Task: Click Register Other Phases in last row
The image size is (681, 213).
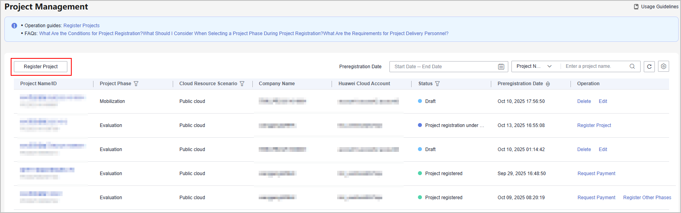Action: tap(647, 198)
